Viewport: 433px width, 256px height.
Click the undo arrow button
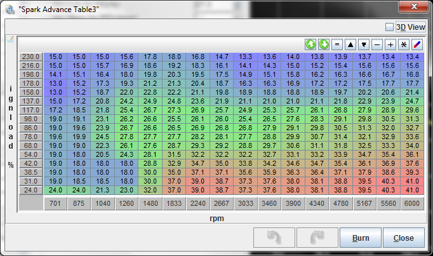coord(274,238)
